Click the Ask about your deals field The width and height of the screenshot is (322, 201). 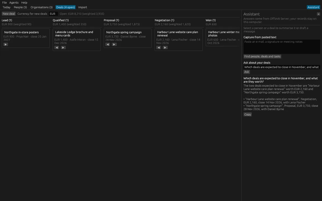tap(282, 67)
